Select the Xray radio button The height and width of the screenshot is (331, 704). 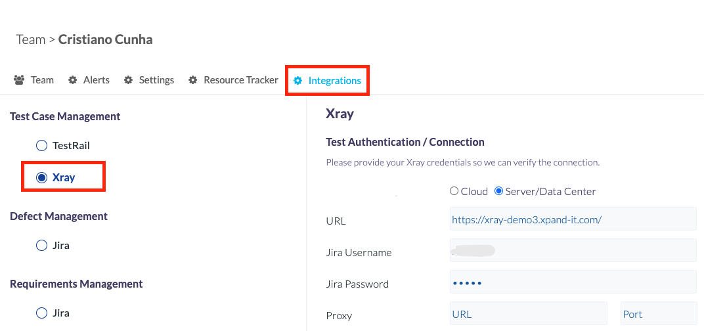coord(41,178)
